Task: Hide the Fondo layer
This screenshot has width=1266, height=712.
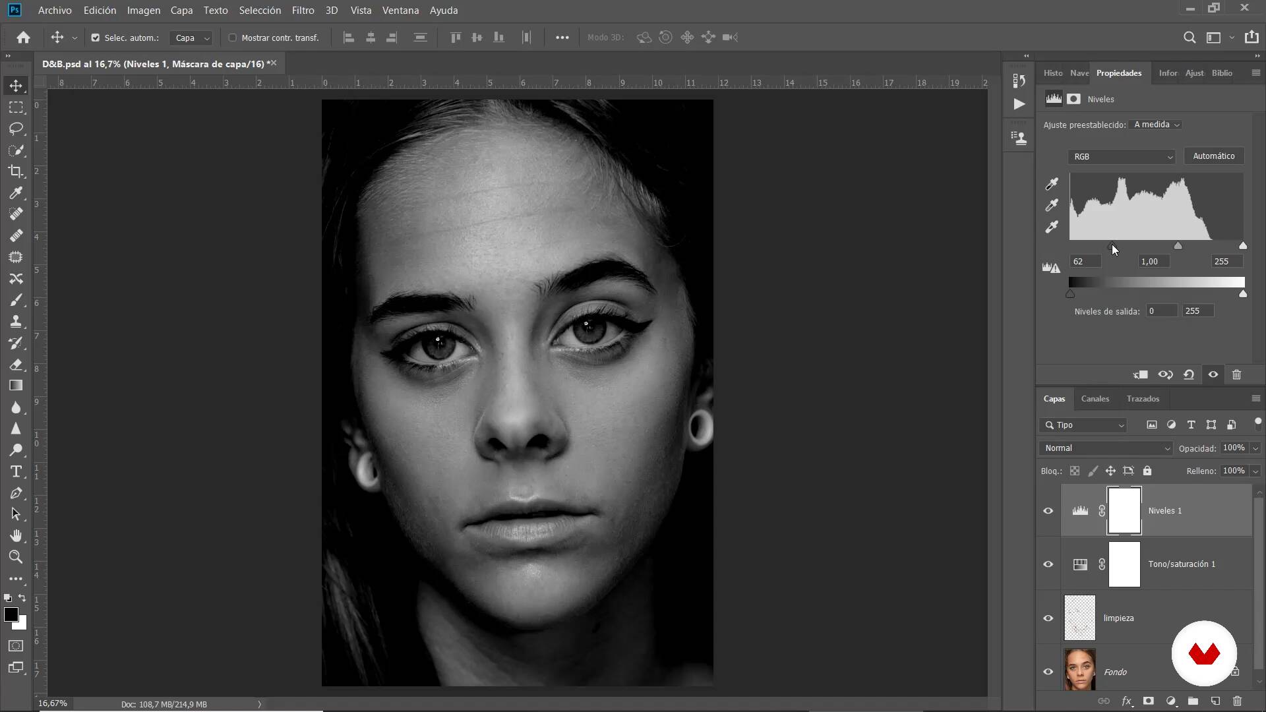Action: (x=1048, y=672)
